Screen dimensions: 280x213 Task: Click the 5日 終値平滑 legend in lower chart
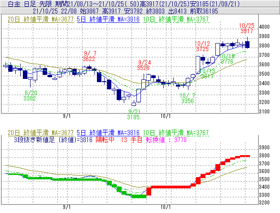108,133
